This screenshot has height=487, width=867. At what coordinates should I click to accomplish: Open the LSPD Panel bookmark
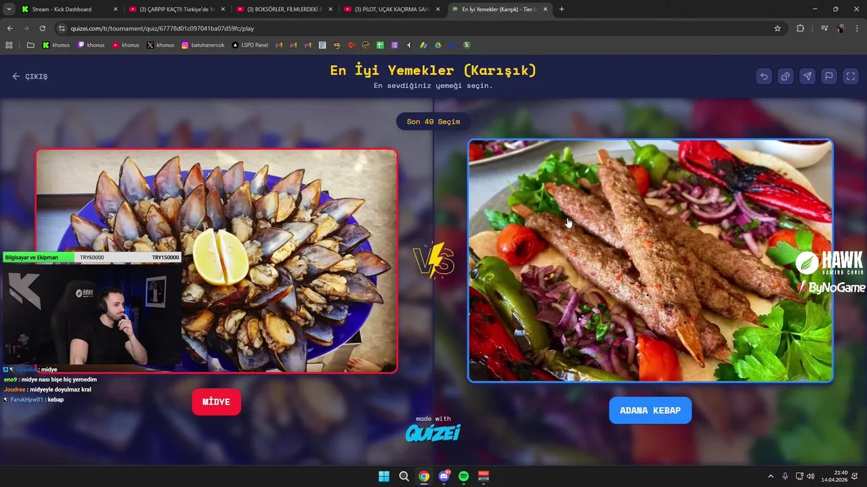[250, 45]
